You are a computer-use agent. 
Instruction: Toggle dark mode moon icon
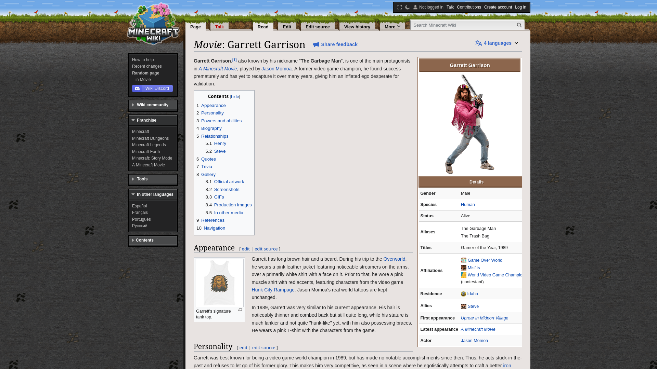pos(407,7)
